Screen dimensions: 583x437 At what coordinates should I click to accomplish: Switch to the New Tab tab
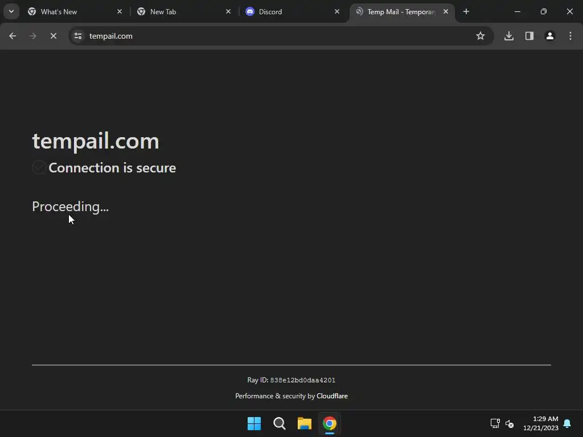(x=184, y=11)
